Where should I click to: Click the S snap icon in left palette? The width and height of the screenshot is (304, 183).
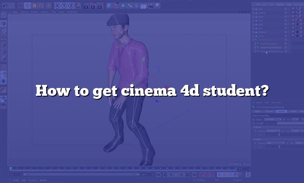tap(4, 81)
